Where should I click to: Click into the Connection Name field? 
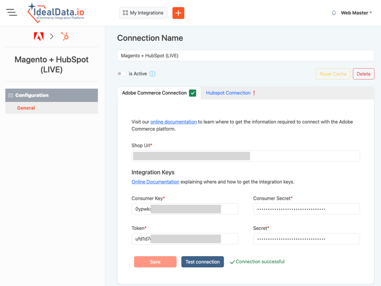(245, 56)
